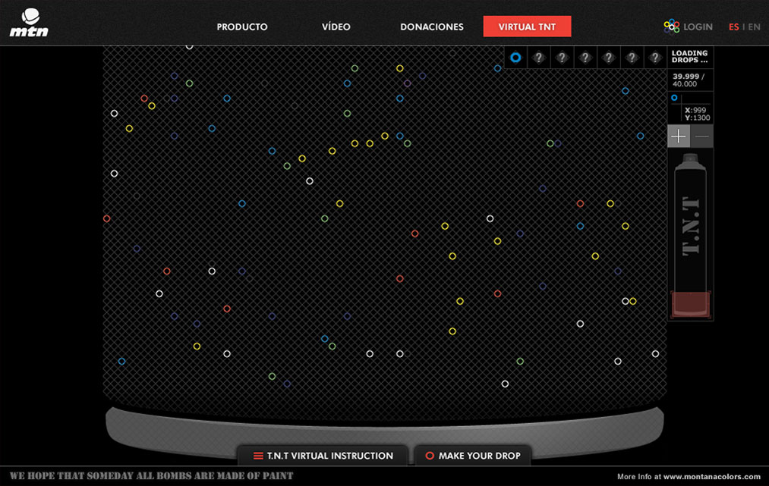The width and height of the screenshot is (769, 486).
Task: Click the red drop at canvas left edge
Action: coord(106,218)
